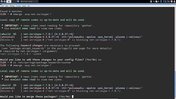Open the Terminal menu
This screenshot has height=99, width=176.
click(18, 6)
